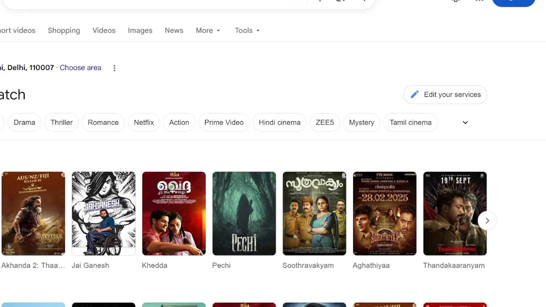Open the Tools dropdown
Screen dimensions: 546x307
247,30
